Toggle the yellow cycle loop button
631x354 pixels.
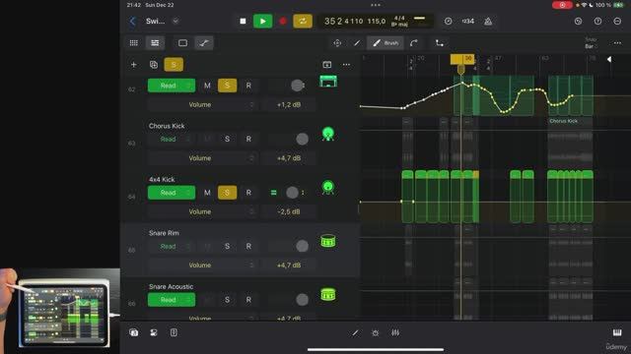pos(303,22)
